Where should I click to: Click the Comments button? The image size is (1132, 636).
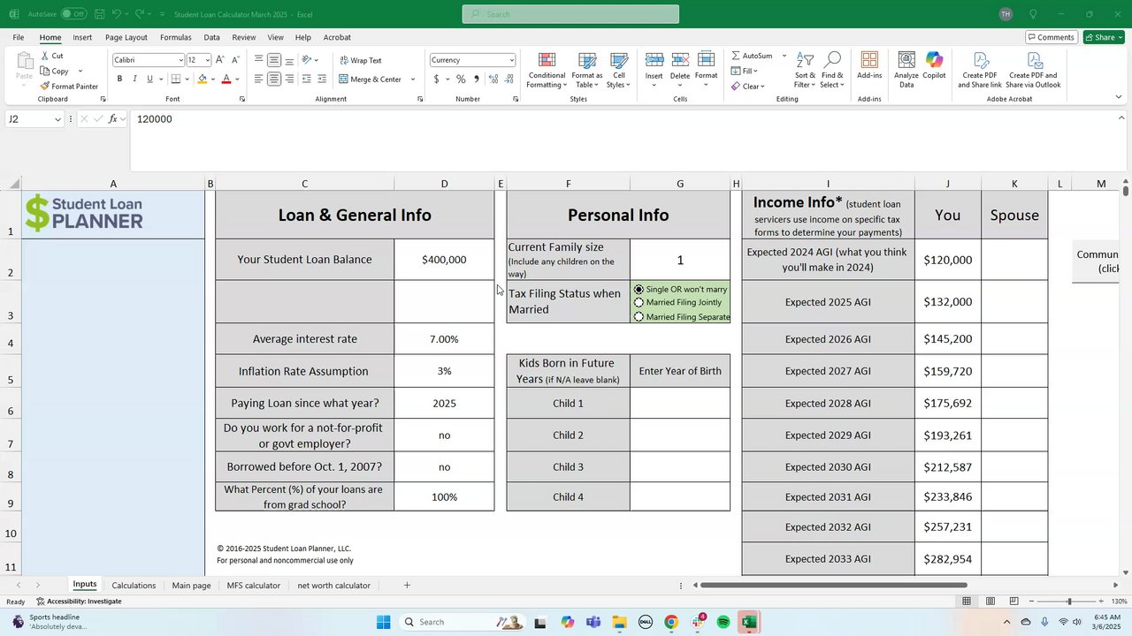(x=1051, y=37)
